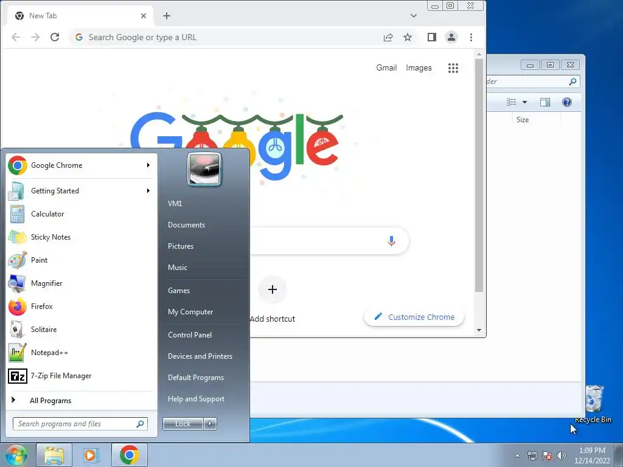The width and height of the screenshot is (623, 467).
Task: Open Games from Start menu
Action: (x=179, y=291)
